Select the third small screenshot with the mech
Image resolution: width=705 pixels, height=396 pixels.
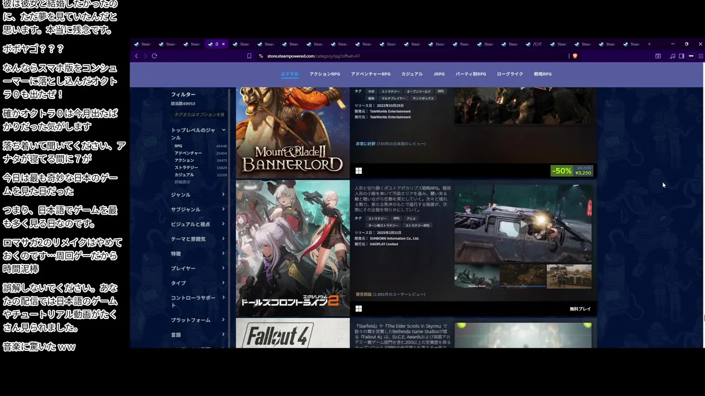click(x=569, y=277)
